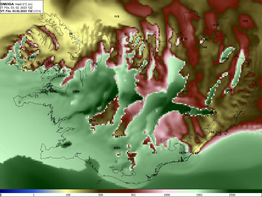Click the 2433 map value
This screenshot has height=197, width=262.
228,90
